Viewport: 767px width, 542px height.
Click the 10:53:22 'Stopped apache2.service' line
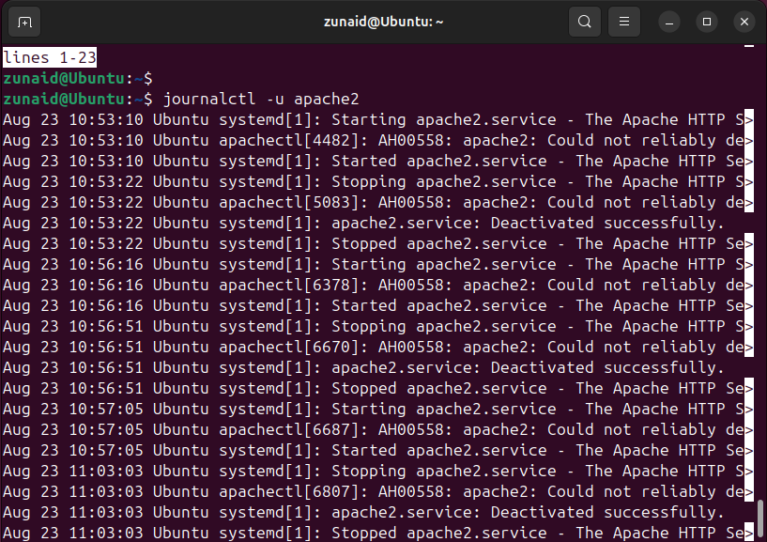tap(378, 244)
